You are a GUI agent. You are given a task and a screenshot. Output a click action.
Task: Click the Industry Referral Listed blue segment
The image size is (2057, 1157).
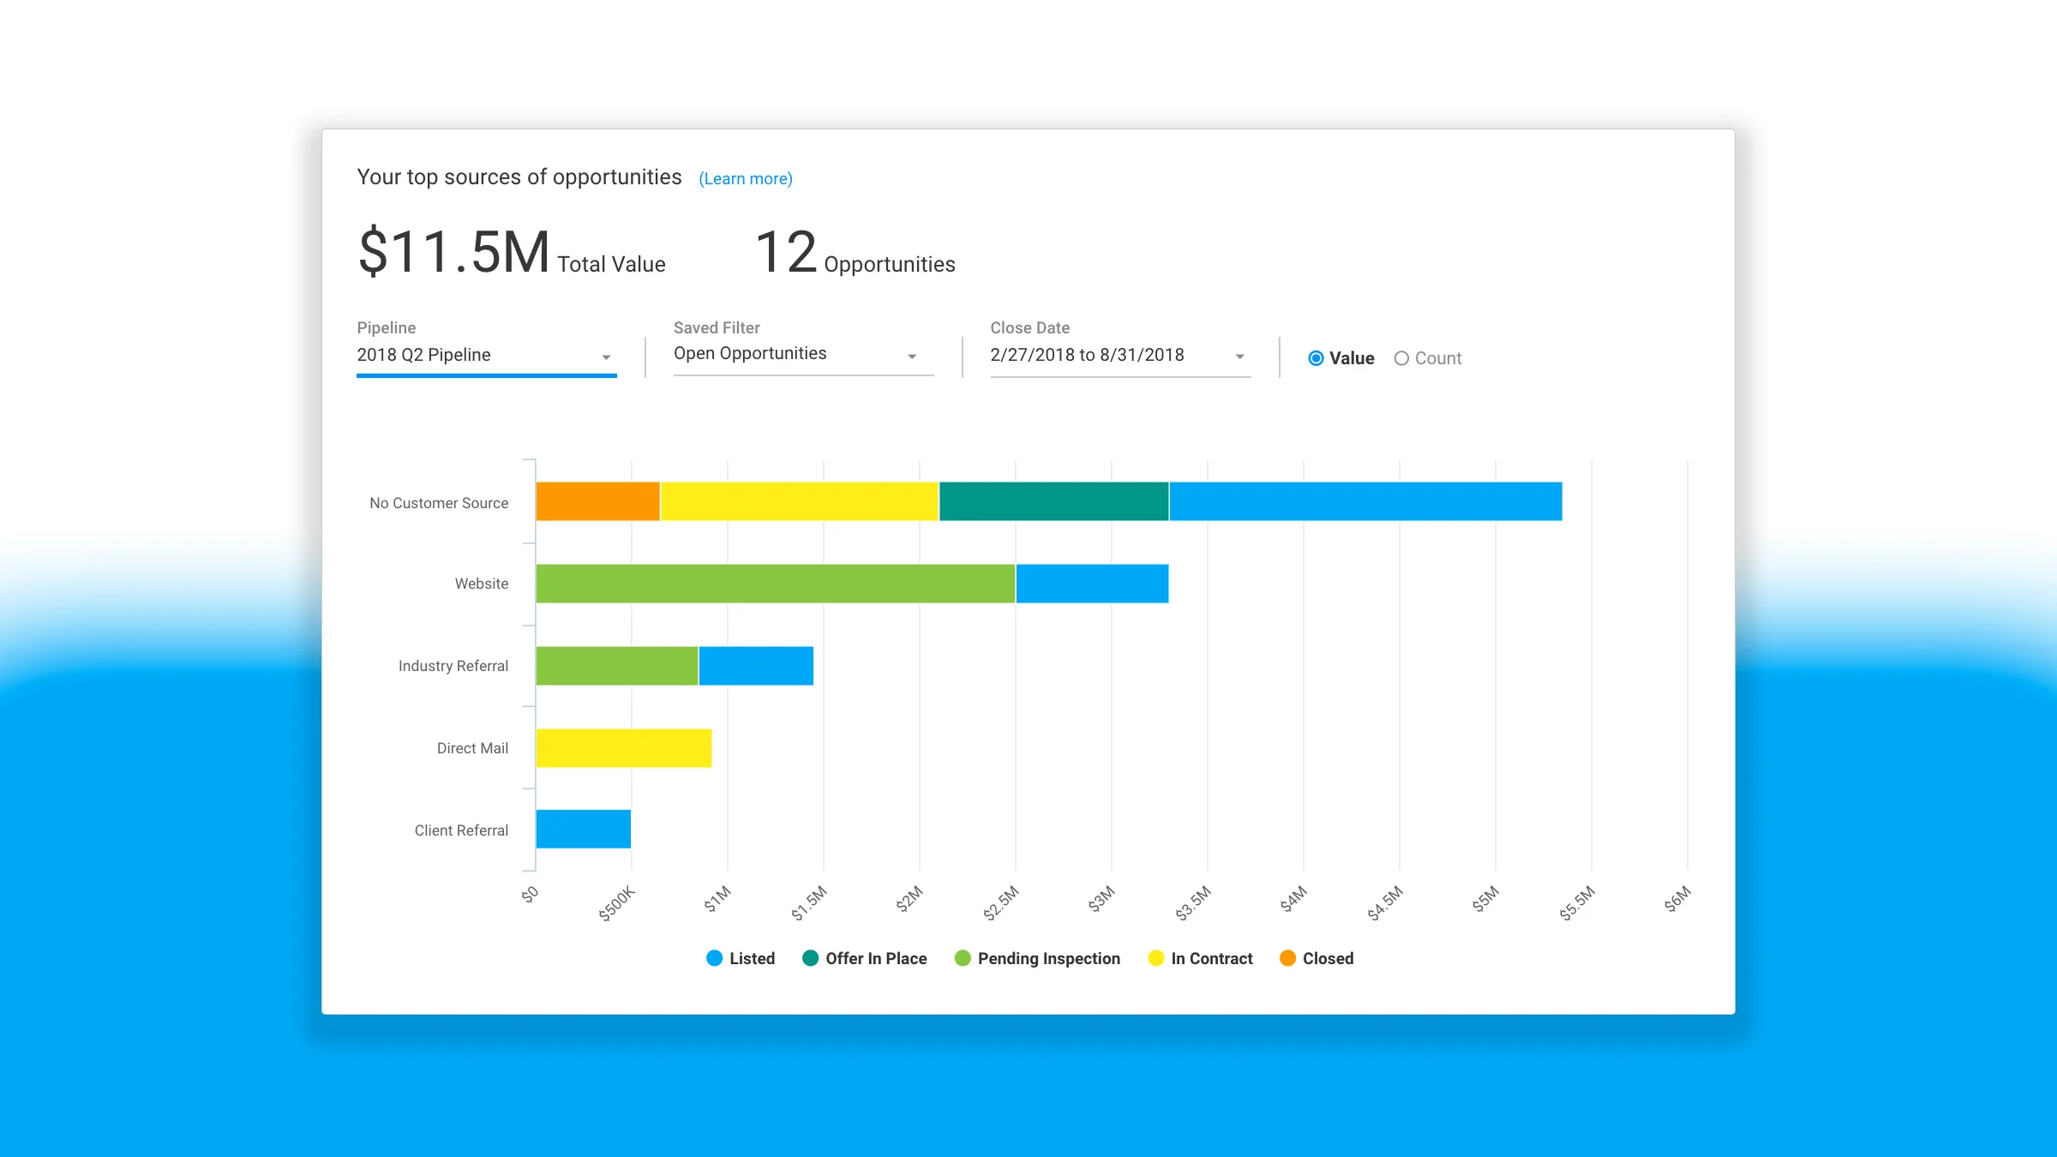pos(755,666)
